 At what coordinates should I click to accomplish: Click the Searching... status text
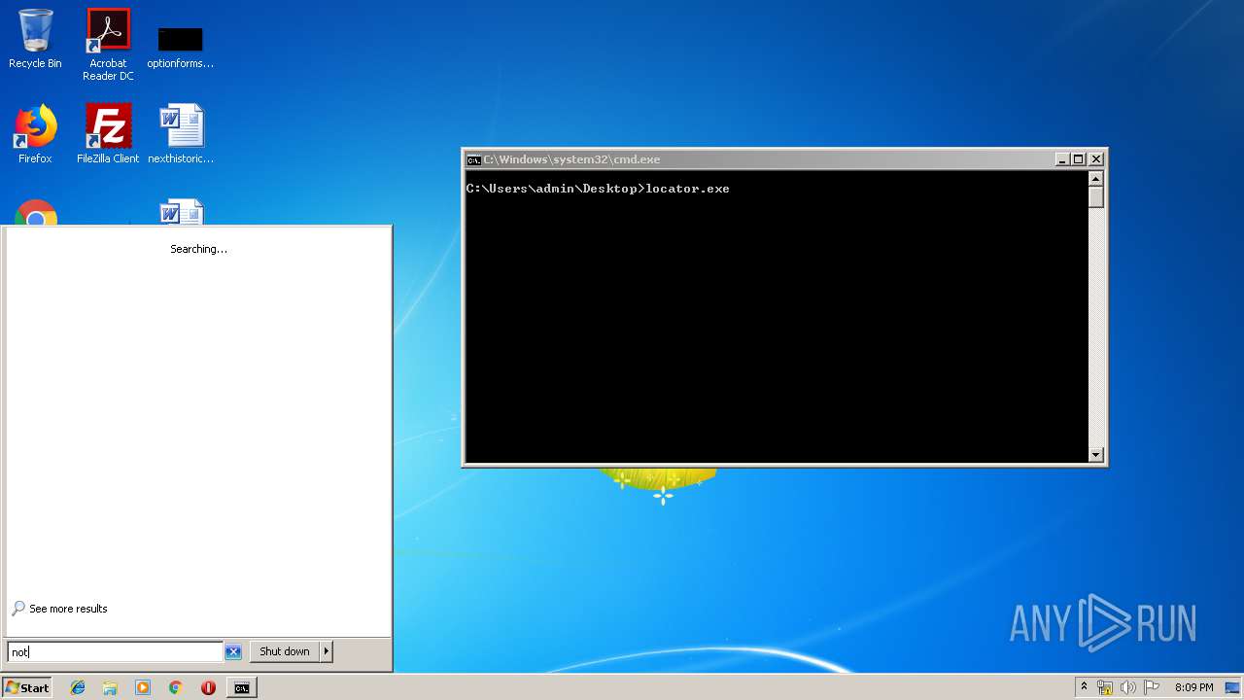[x=198, y=249]
